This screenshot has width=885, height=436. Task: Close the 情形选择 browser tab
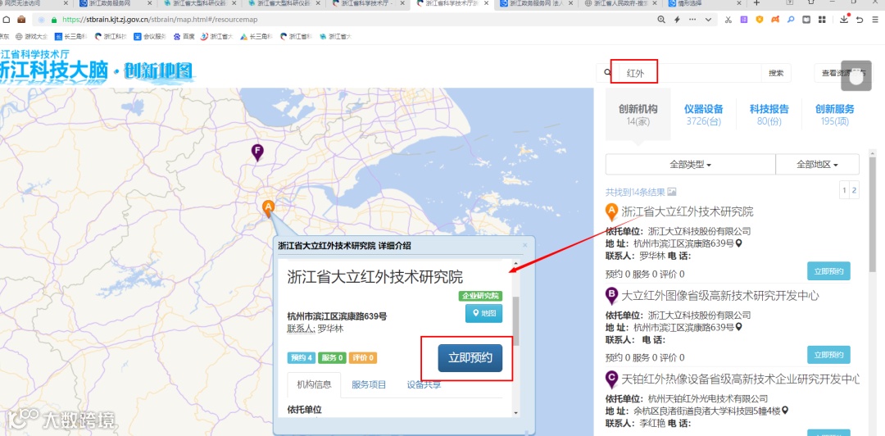click(739, 3)
